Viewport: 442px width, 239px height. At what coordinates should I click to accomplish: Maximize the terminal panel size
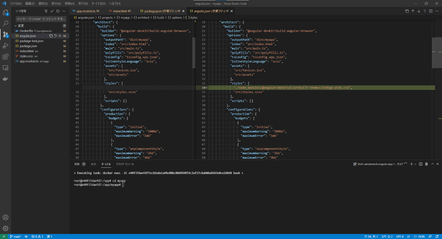[433, 164]
